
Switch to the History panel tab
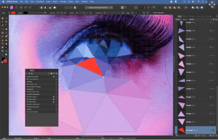click(203, 16)
